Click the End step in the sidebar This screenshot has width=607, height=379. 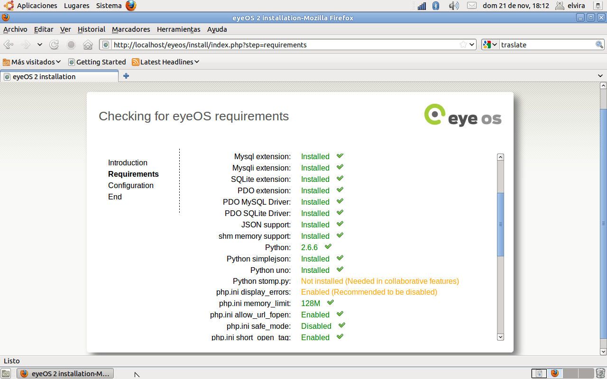pos(115,197)
